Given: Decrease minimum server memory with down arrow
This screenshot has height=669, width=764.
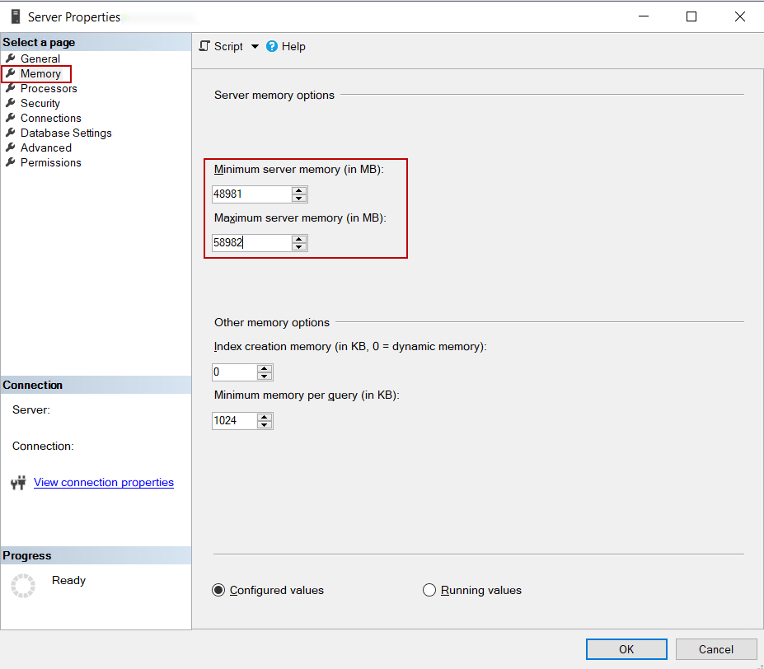Looking at the screenshot, I should click(299, 198).
